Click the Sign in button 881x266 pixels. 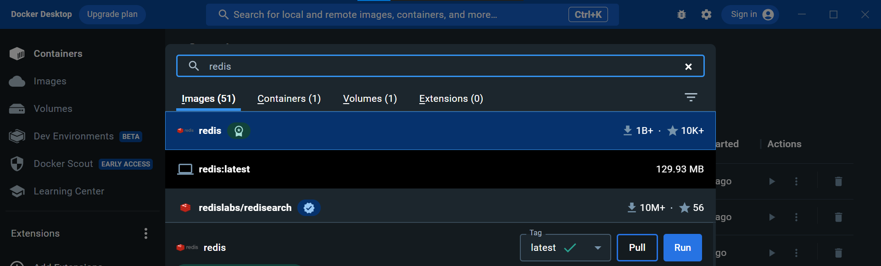[750, 15]
